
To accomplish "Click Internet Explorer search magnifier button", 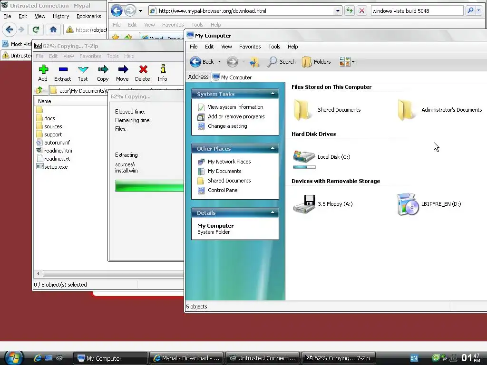I will [x=470, y=10].
